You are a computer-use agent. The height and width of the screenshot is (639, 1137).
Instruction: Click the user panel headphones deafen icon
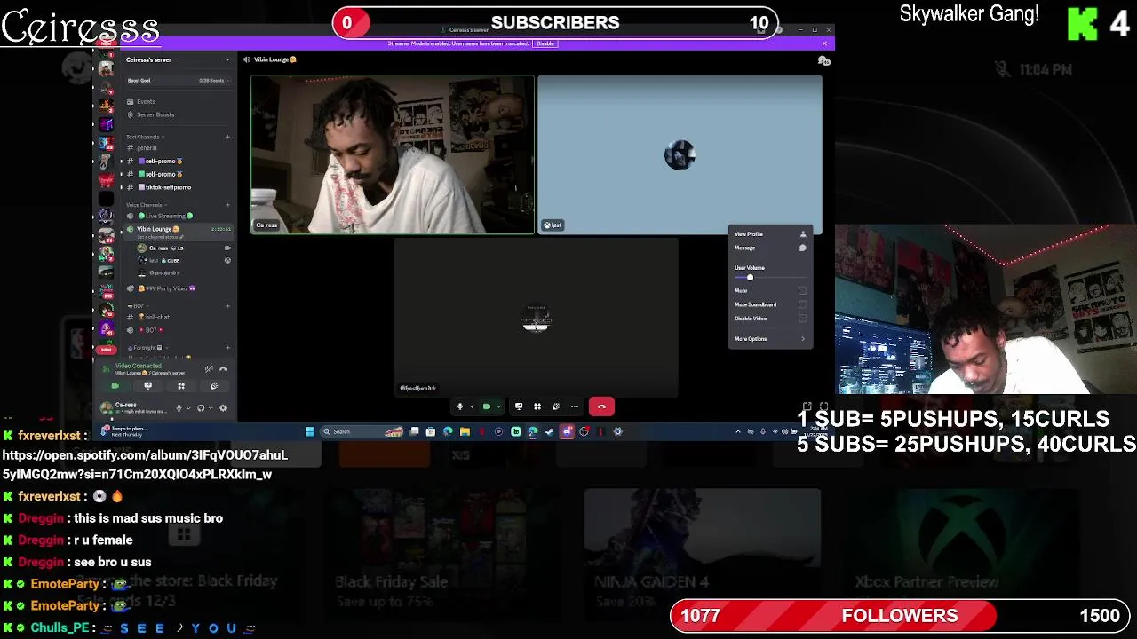tap(201, 408)
